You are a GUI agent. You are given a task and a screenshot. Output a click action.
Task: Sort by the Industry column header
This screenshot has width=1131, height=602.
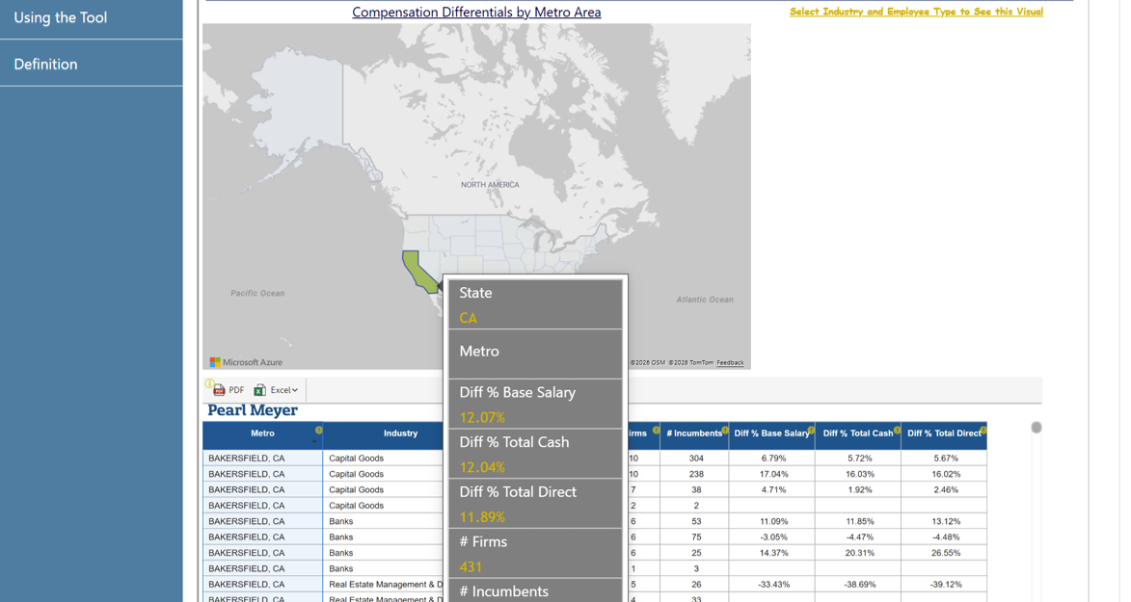400,434
